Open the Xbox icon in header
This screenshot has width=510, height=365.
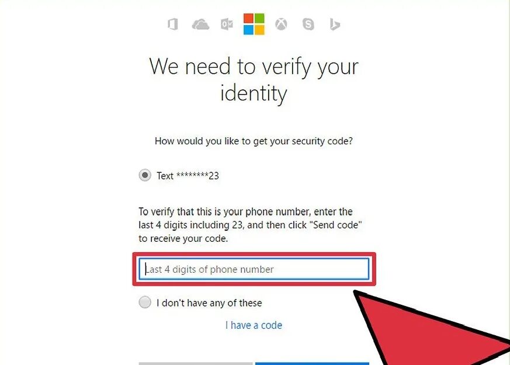coord(281,25)
